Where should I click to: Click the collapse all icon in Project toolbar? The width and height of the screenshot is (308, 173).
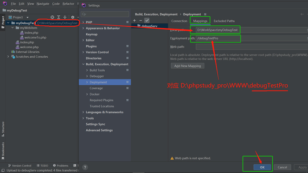pos(65,17)
